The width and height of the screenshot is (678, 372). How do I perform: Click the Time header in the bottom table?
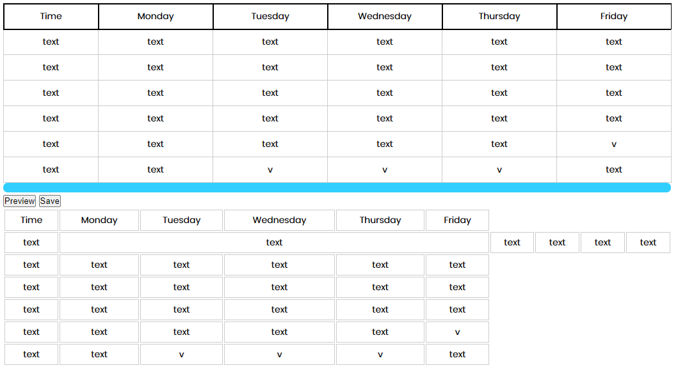pos(31,220)
